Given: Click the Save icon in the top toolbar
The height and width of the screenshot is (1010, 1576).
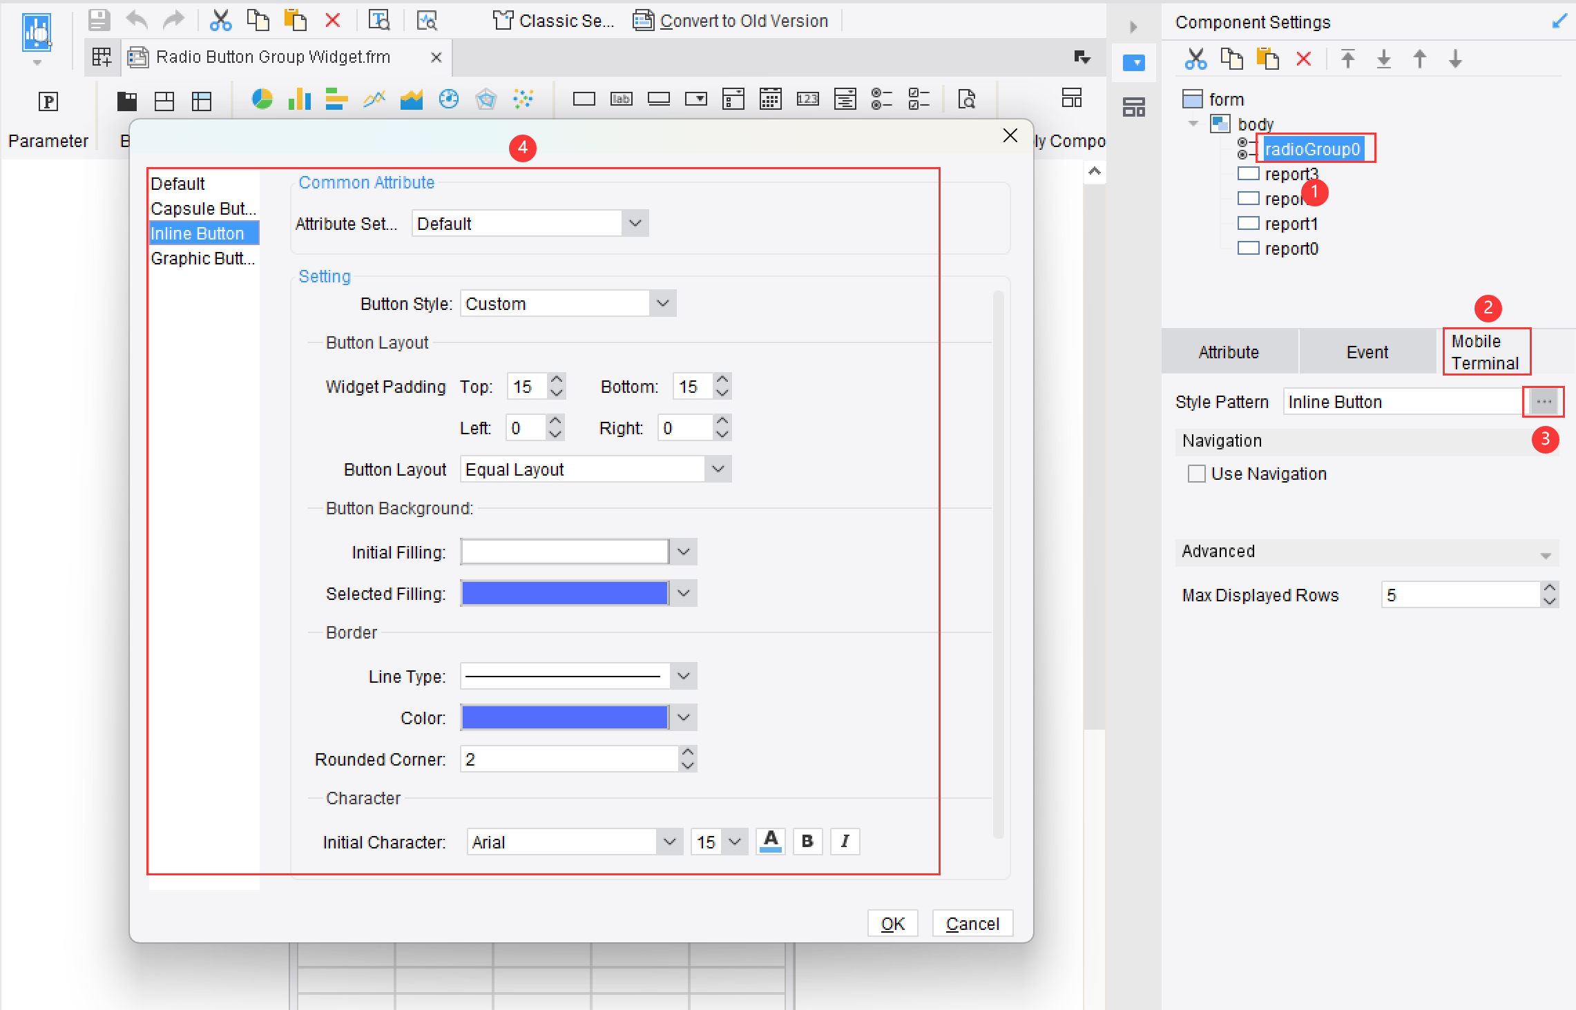Looking at the screenshot, I should tap(98, 20).
